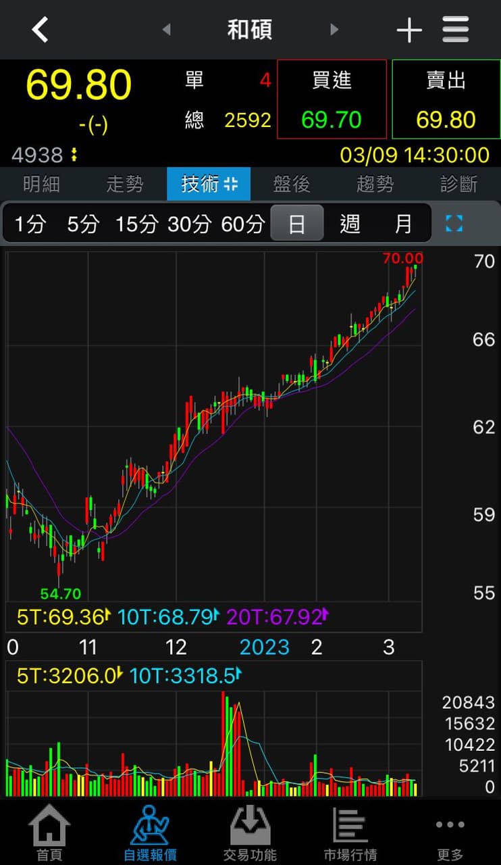The width and height of the screenshot is (501, 865).
Task: Expand chart to fullscreen
Action: [454, 224]
